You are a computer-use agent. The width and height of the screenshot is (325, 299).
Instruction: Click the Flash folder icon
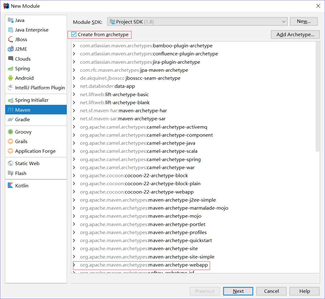(11, 173)
